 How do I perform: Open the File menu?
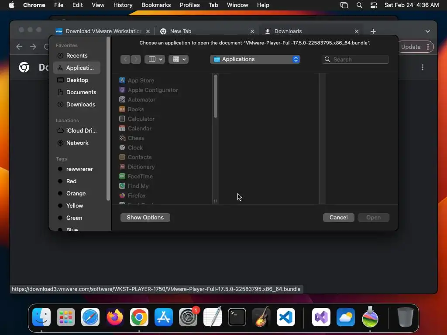tap(59, 5)
